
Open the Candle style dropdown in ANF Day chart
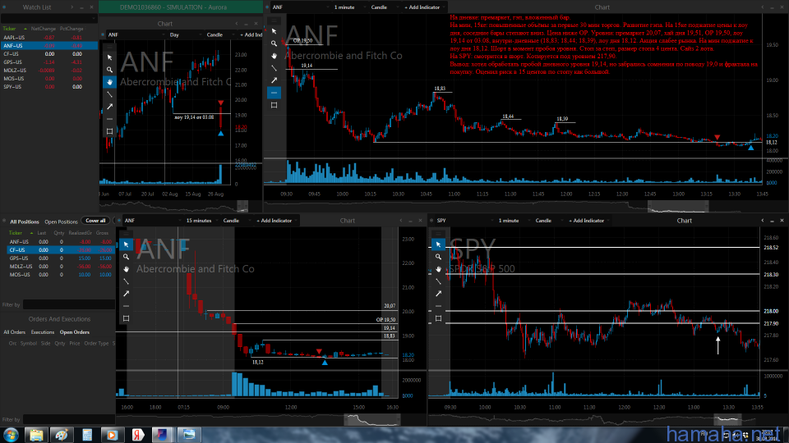click(220, 34)
